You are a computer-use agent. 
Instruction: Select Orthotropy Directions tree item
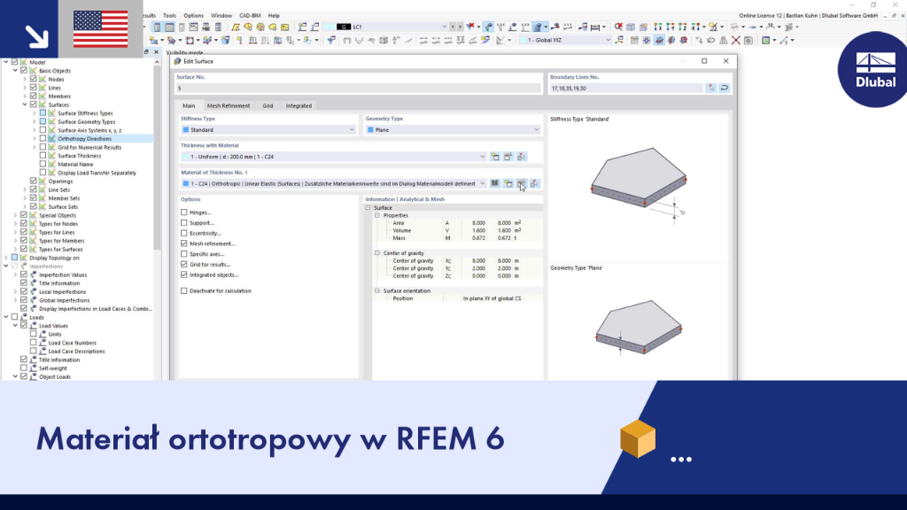coord(84,139)
